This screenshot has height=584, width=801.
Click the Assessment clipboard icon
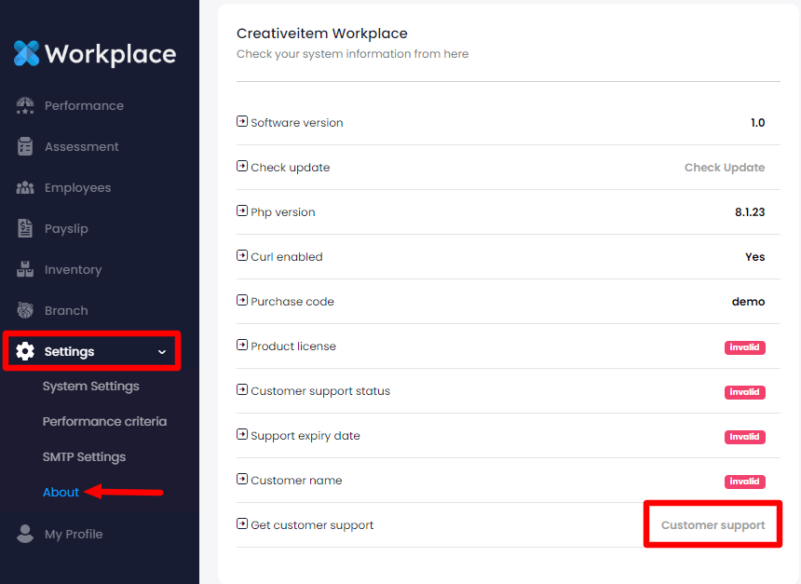tap(25, 146)
